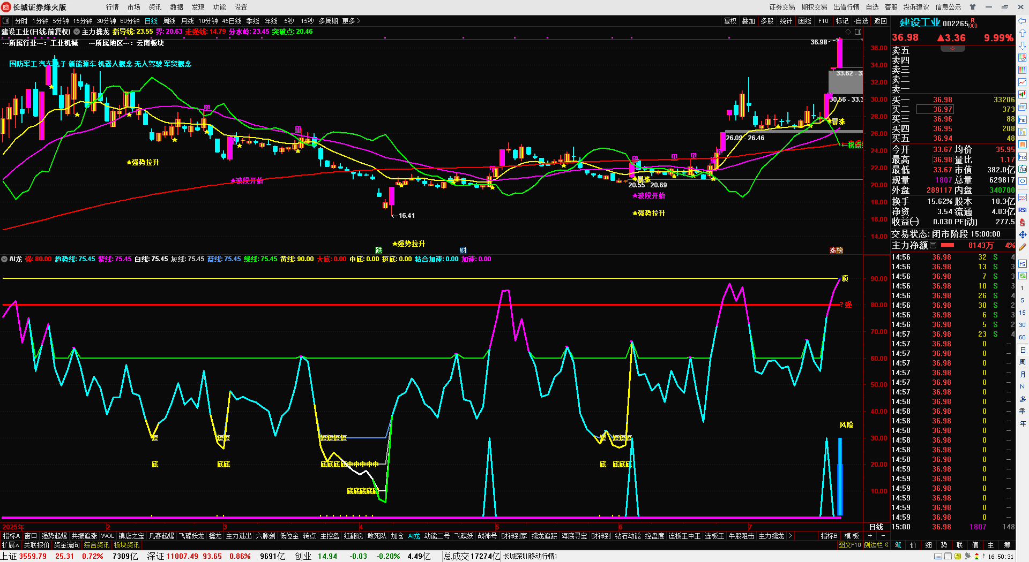Image resolution: width=1029 pixels, height=562 pixels.
Task: Click the F5 icon in right toolbar
Action: point(1022,263)
